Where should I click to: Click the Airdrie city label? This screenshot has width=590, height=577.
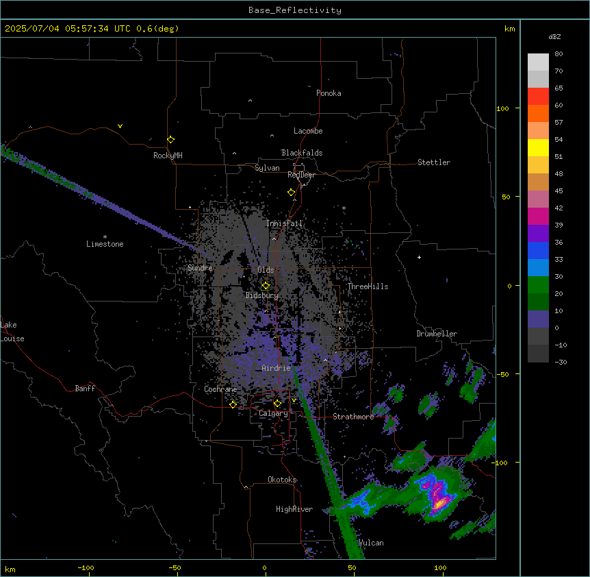[277, 368]
